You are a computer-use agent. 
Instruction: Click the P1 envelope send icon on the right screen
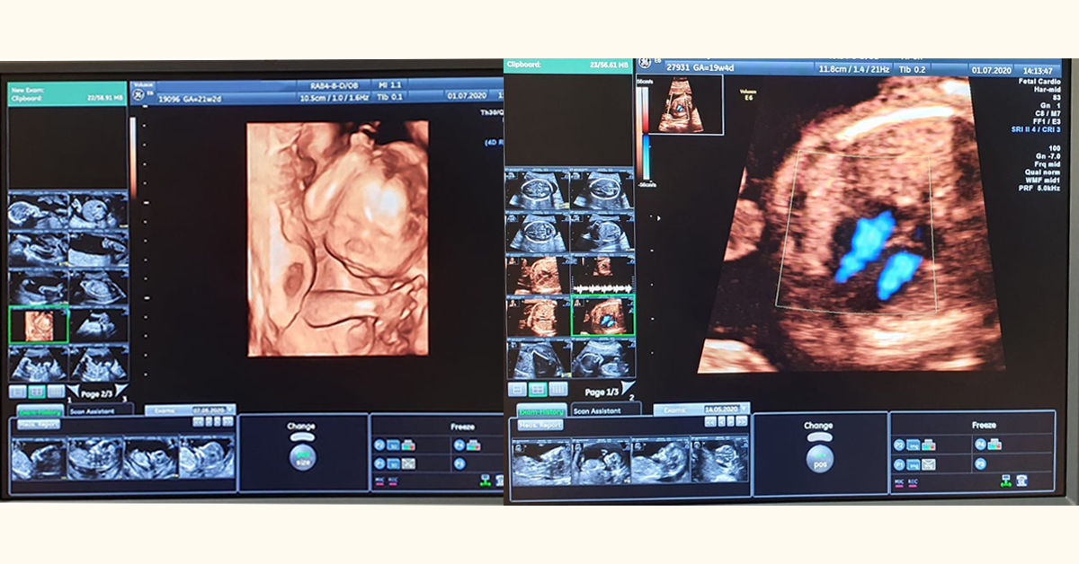click(929, 463)
